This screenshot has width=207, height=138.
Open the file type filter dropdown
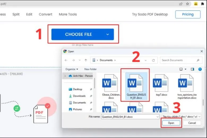point(180,117)
